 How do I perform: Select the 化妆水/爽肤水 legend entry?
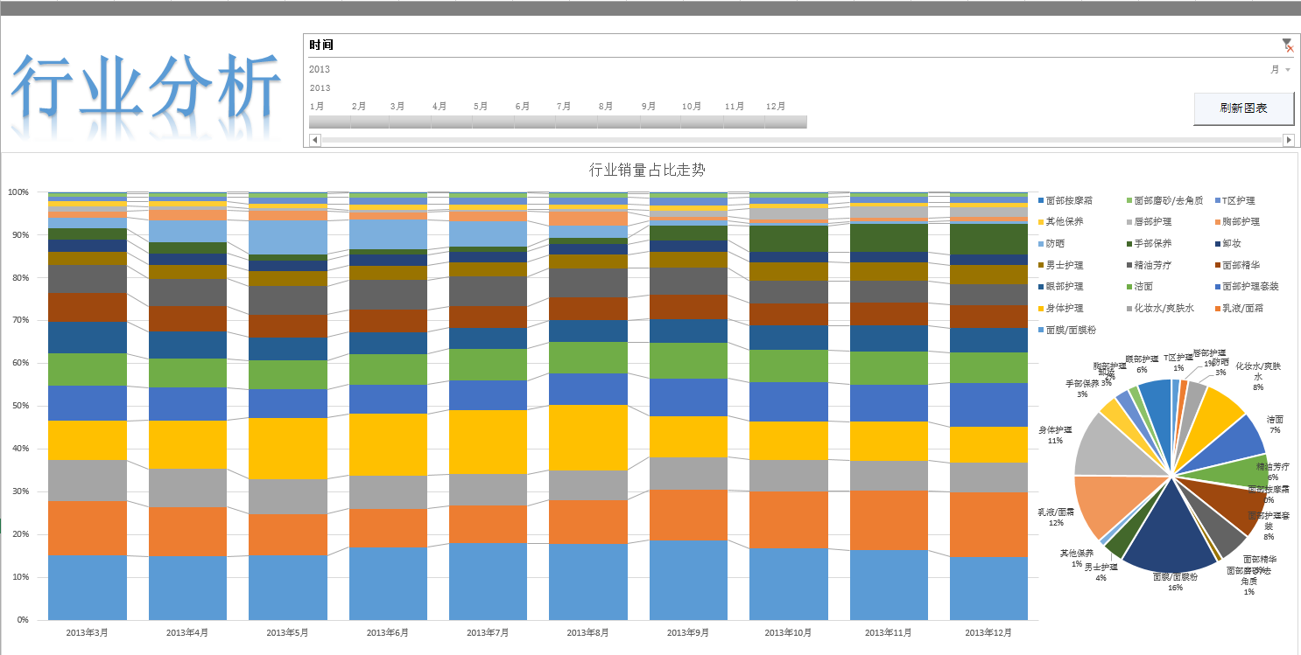click(x=1161, y=308)
